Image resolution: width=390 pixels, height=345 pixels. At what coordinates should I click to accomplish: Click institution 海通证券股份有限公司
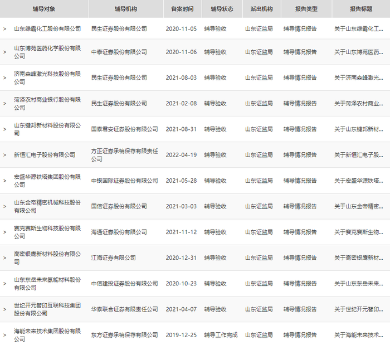click(119, 232)
